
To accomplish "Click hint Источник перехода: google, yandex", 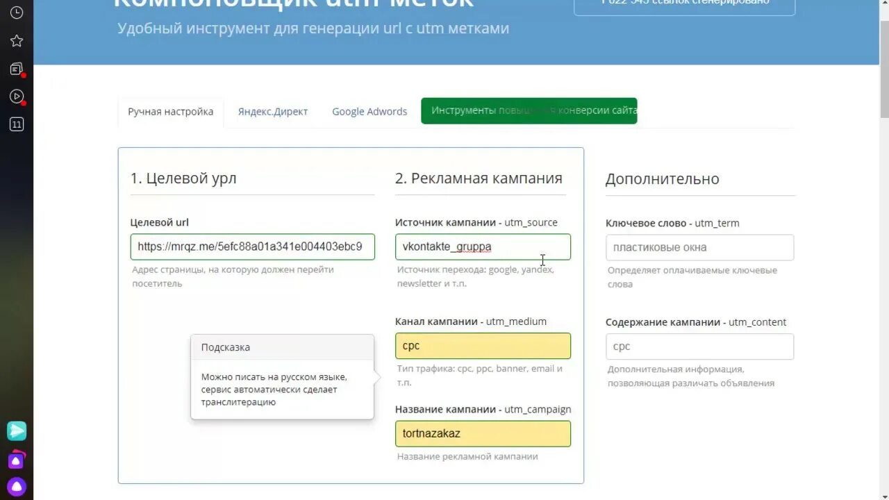I will pyautogui.click(x=476, y=276).
